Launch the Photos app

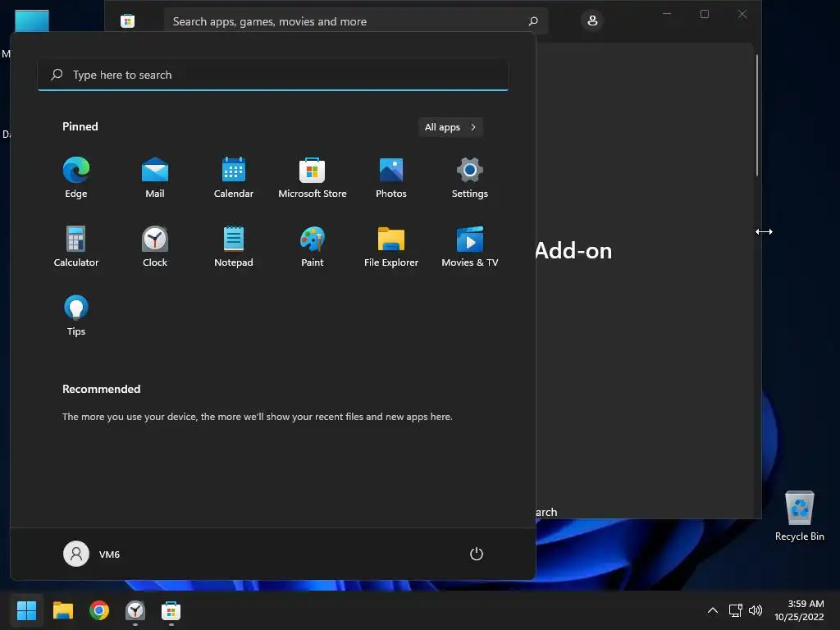(391, 177)
